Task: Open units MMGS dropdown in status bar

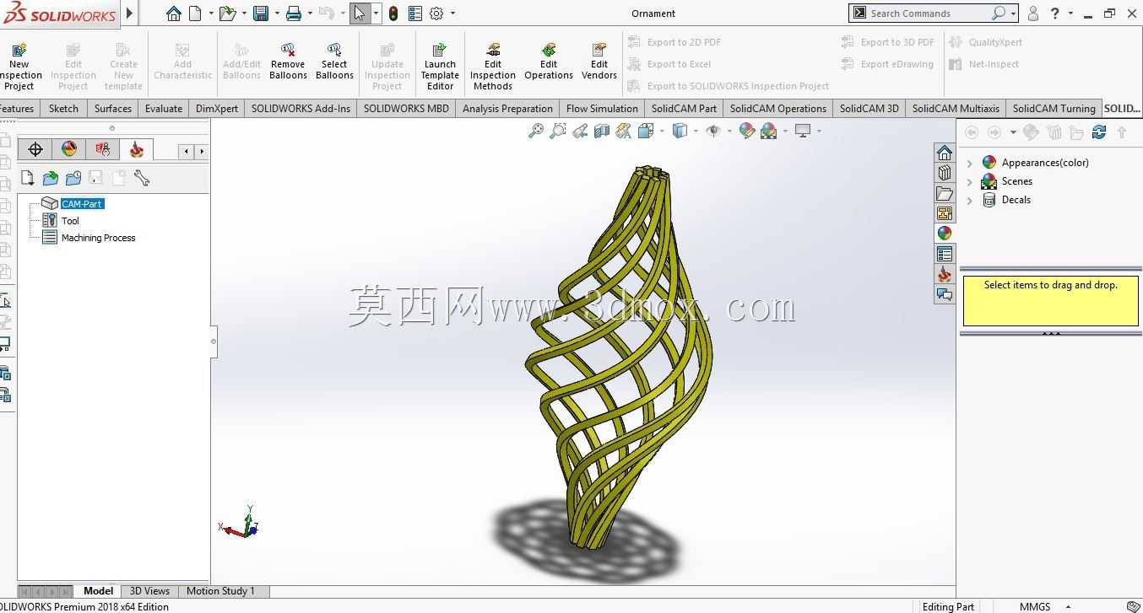Action: point(1068,606)
